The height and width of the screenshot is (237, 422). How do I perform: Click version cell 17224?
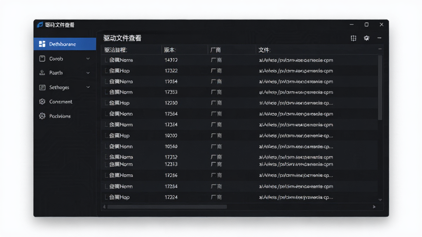click(x=171, y=197)
